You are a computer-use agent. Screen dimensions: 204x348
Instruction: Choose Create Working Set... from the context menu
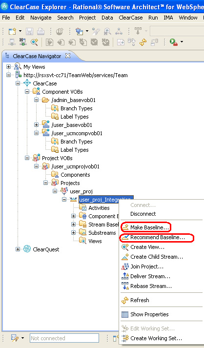tap(156, 338)
